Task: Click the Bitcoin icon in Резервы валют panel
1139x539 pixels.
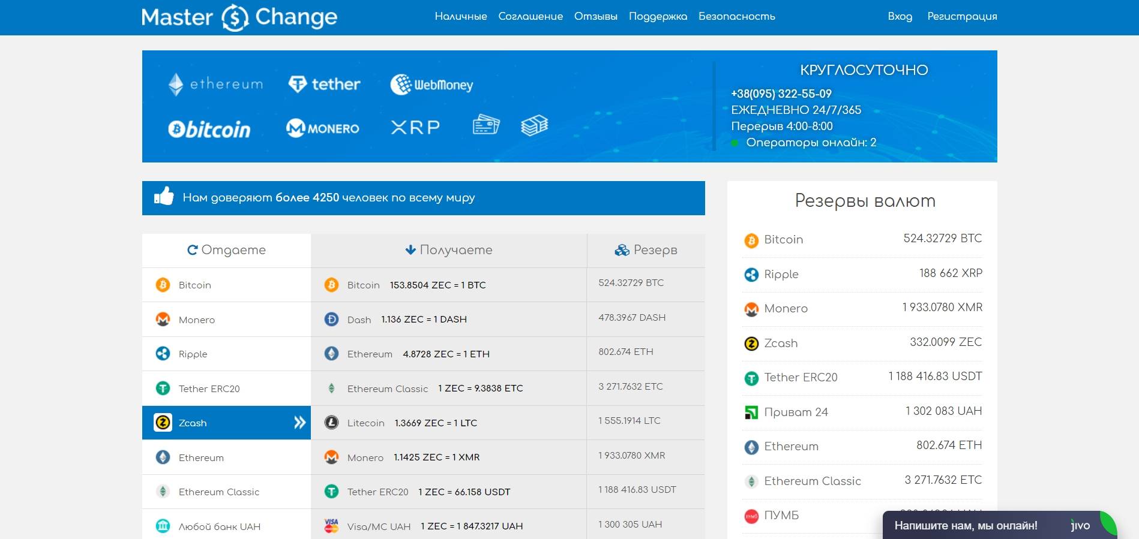Action: pyautogui.click(x=751, y=240)
